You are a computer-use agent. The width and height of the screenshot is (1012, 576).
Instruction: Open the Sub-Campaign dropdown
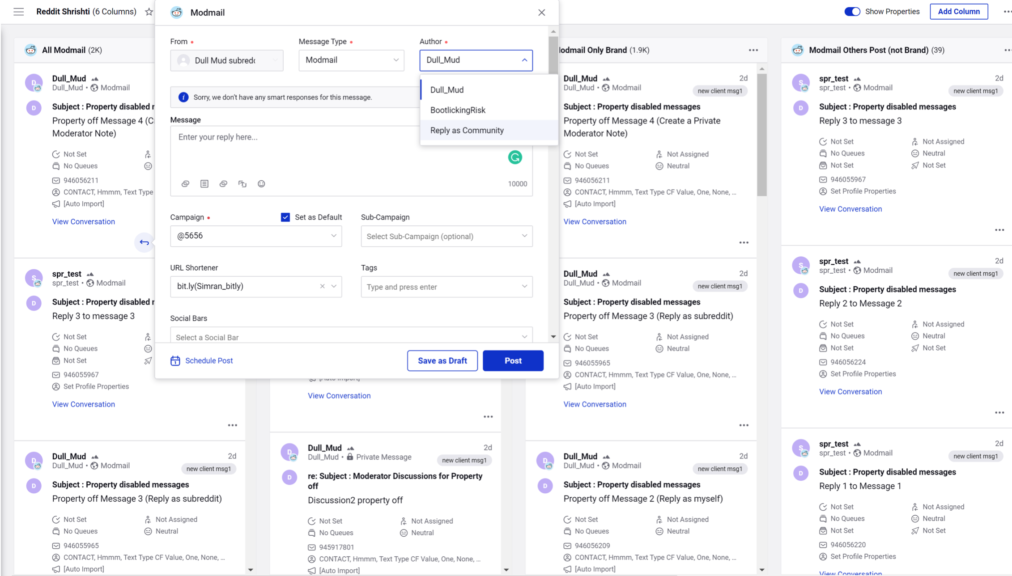coord(446,236)
